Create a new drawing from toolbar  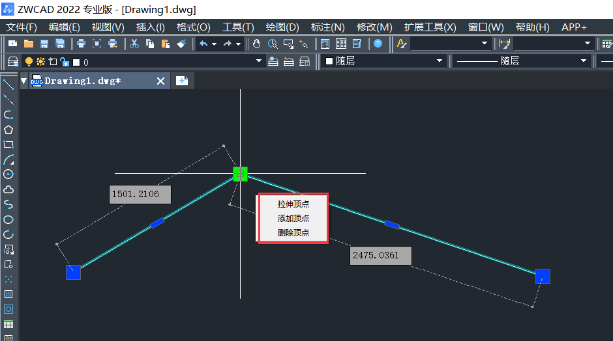click(12, 44)
